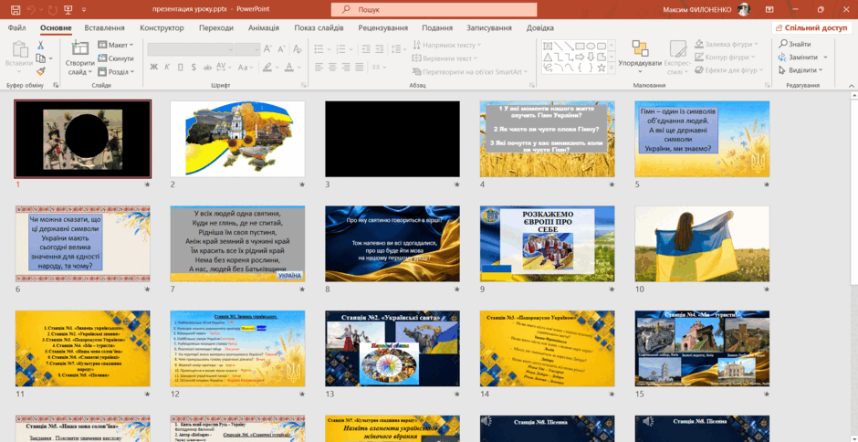
Task: Click the Спільний доступ share button
Action: point(812,28)
